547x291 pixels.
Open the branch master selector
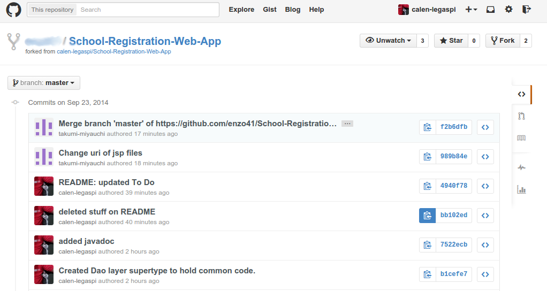pyautogui.click(x=44, y=83)
